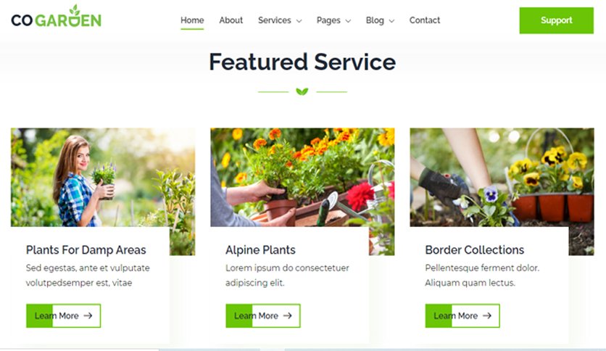Viewport: 606px width, 351px height.
Task: Click the CO GARDEN logo
Action: (56, 17)
